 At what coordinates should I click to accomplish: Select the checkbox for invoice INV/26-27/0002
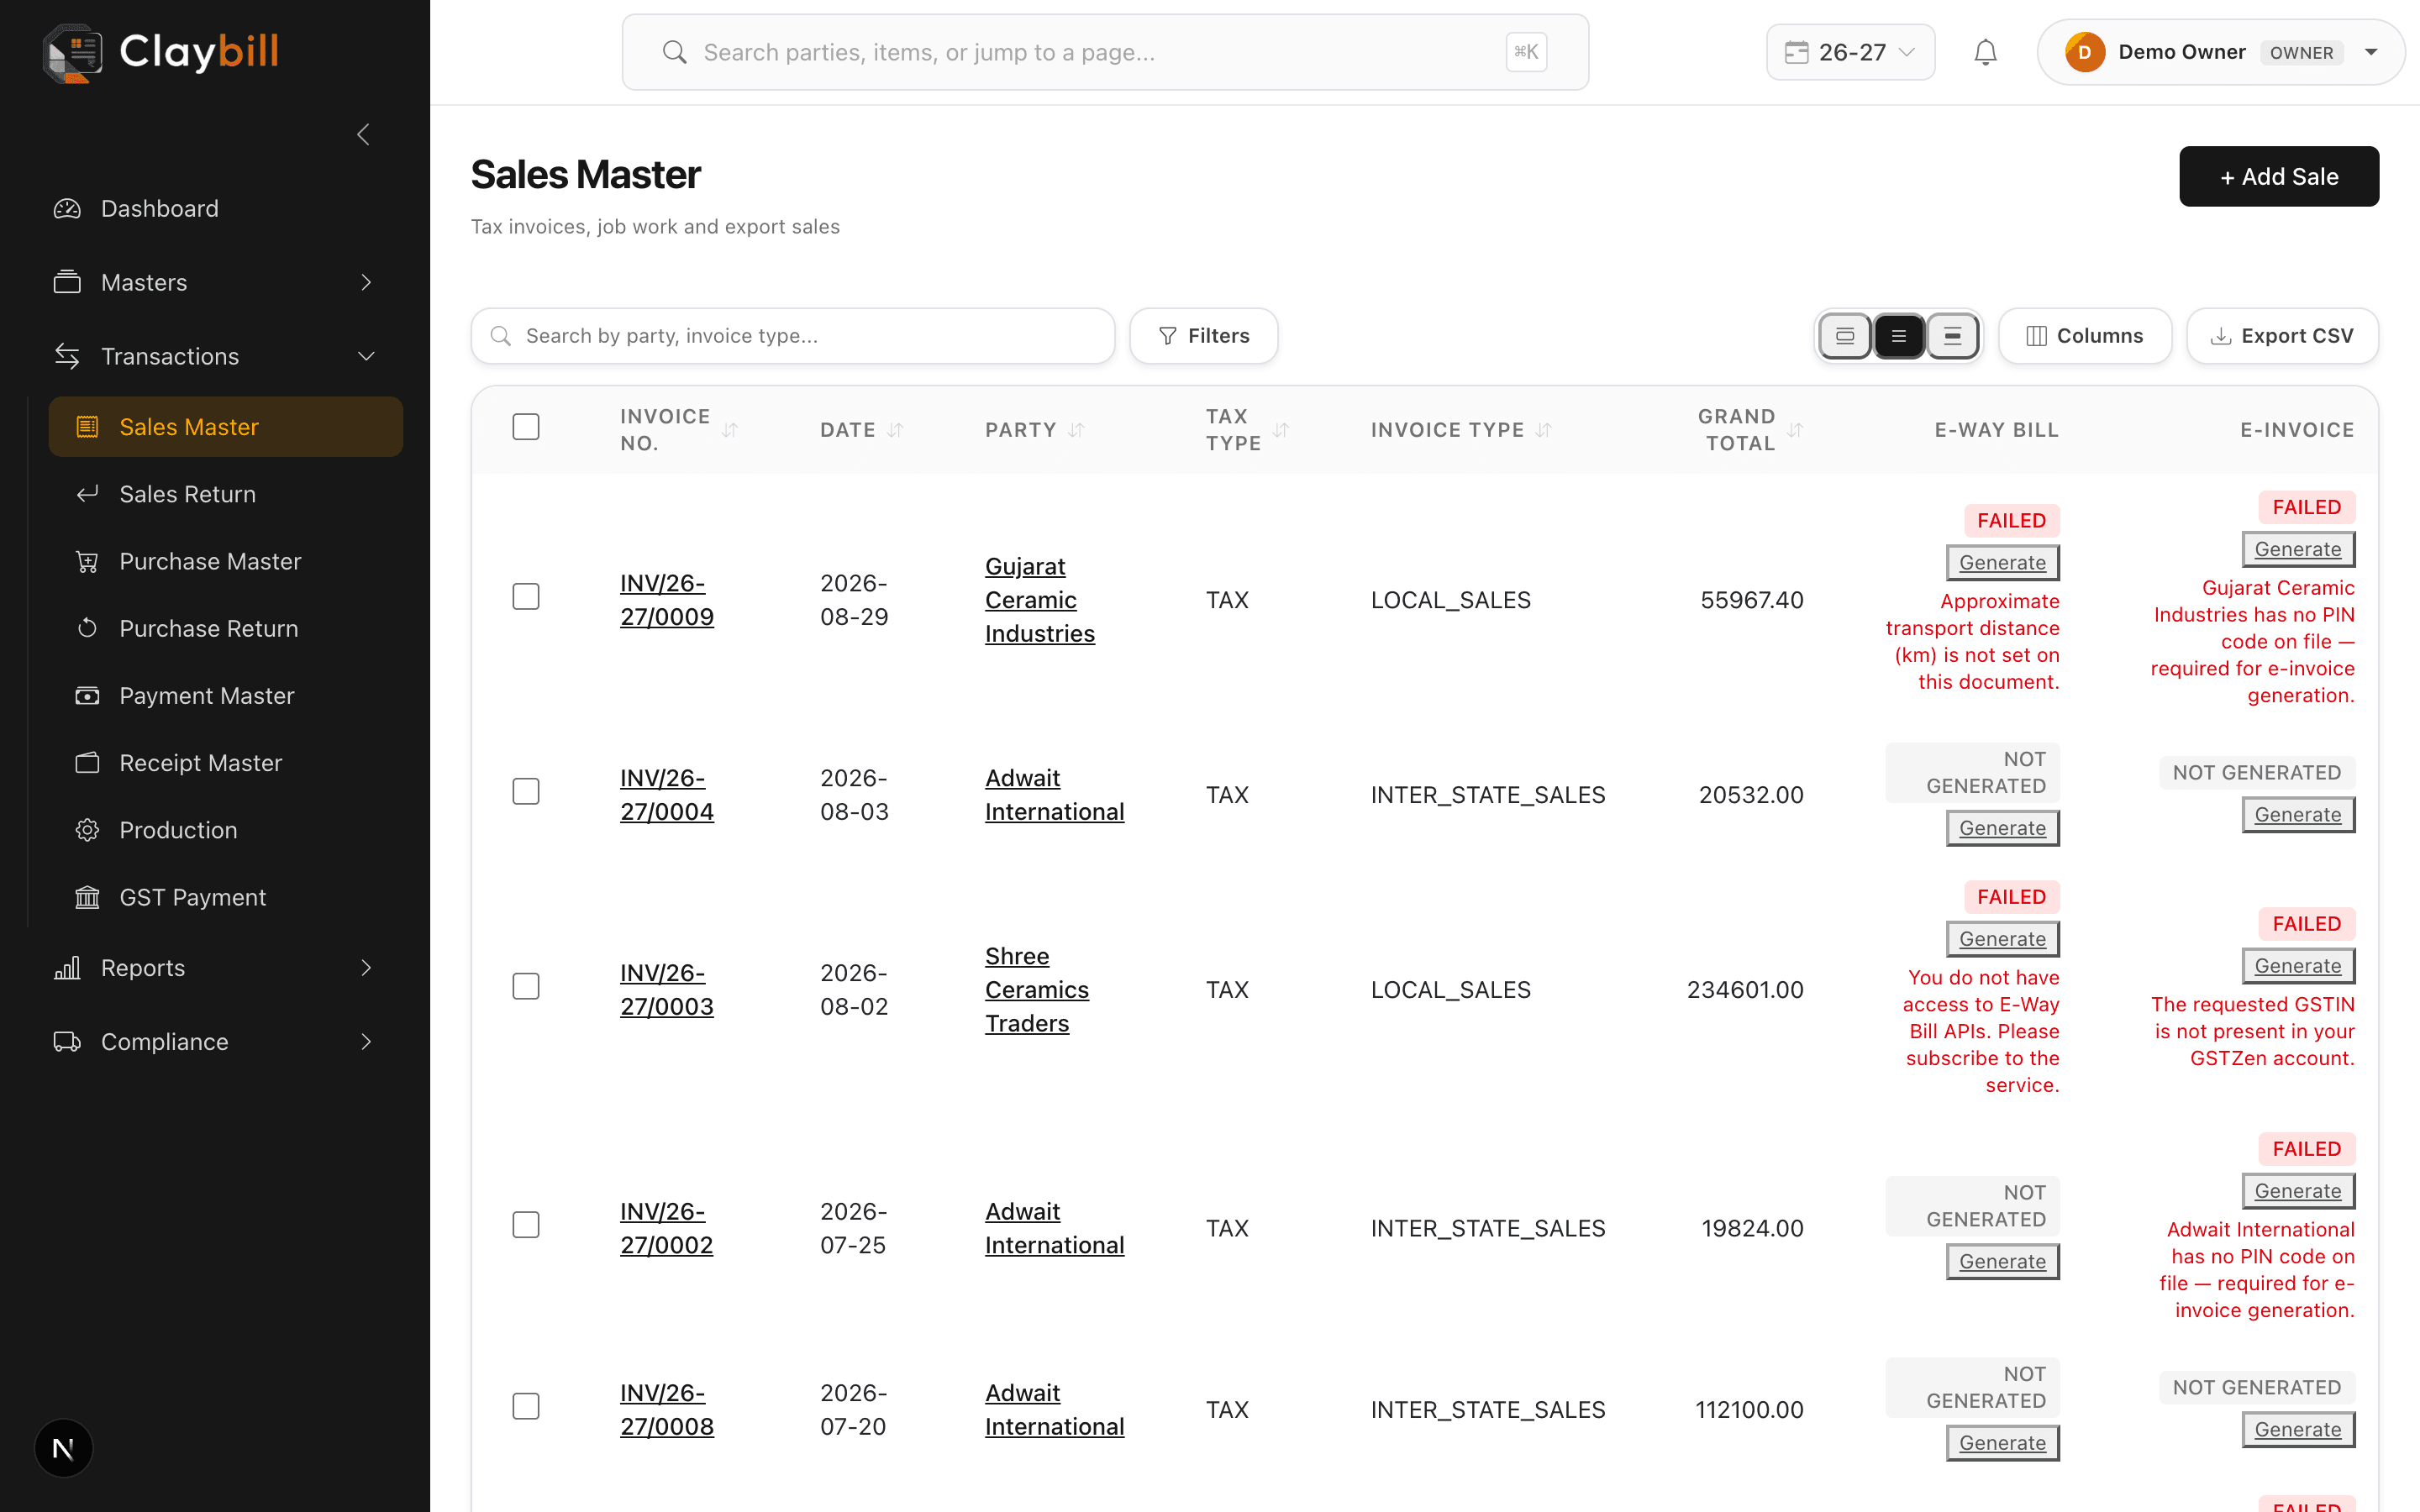(x=526, y=1225)
